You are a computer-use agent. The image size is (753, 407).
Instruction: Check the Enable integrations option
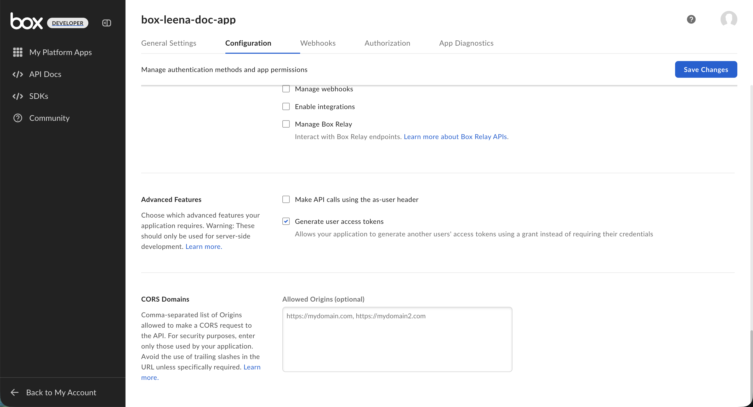(286, 106)
